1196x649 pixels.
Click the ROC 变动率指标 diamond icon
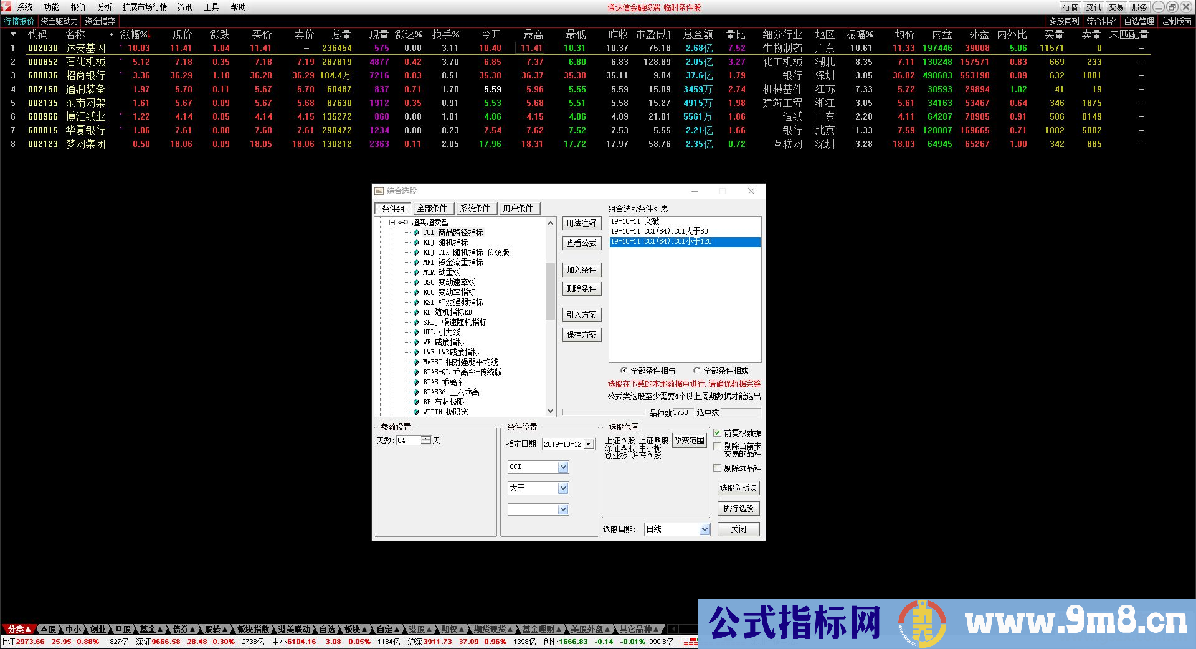coord(416,292)
